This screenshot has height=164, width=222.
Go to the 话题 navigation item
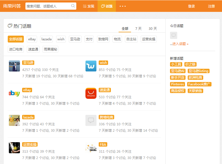click(x=107, y=6)
